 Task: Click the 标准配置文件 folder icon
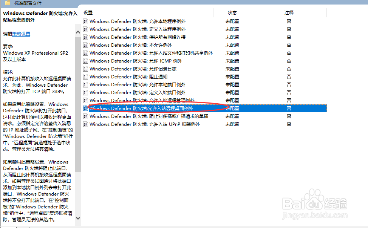(x=8, y=3)
